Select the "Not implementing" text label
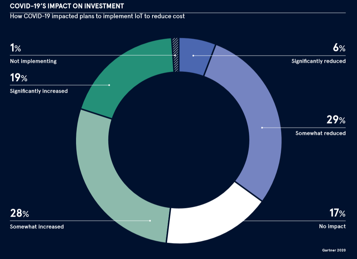This screenshot has height=259, width=357. pos(33,61)
